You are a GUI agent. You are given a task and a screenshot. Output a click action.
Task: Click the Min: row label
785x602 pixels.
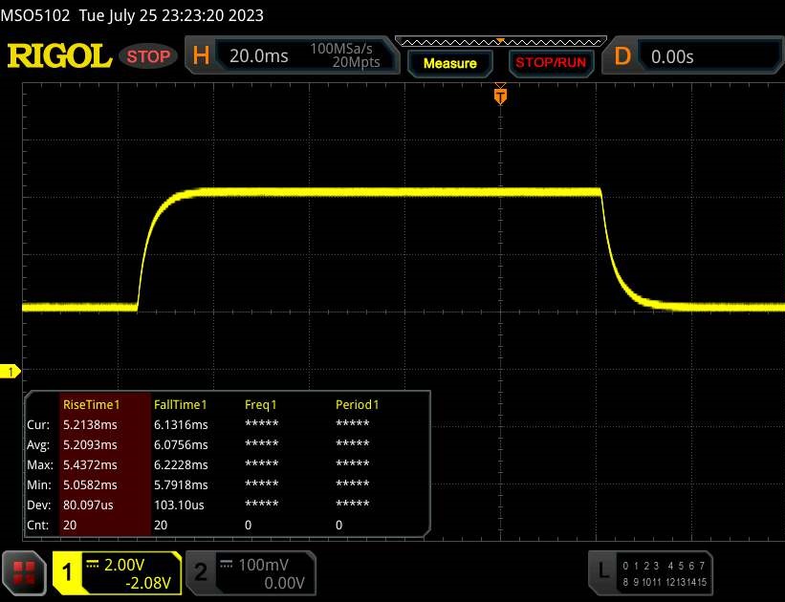pos(38,484)
